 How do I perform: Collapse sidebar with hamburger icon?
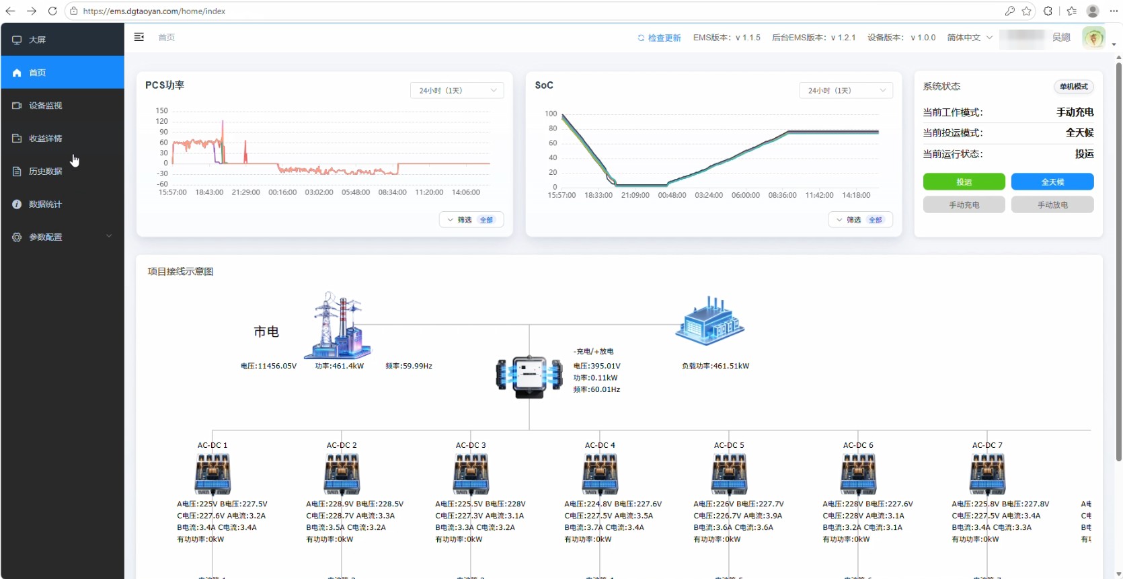pos(139,37)
